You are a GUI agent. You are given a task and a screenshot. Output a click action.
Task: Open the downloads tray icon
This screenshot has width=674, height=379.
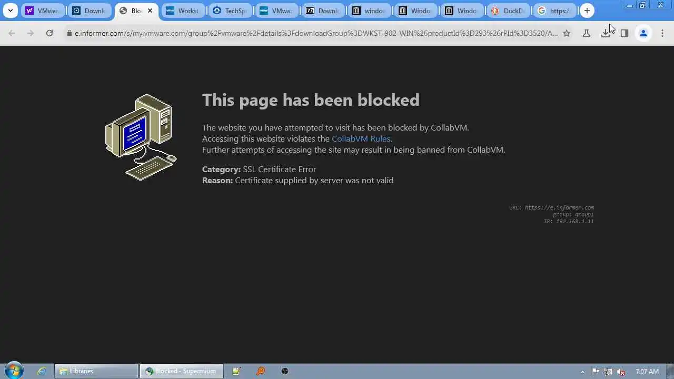[x=605, y=33]
